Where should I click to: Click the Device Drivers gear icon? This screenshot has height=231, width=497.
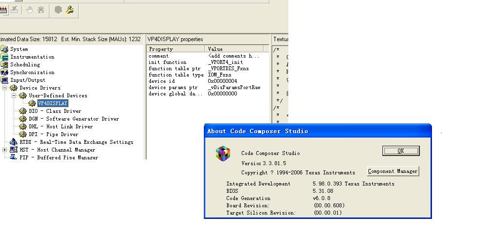(x=14, y=88)
